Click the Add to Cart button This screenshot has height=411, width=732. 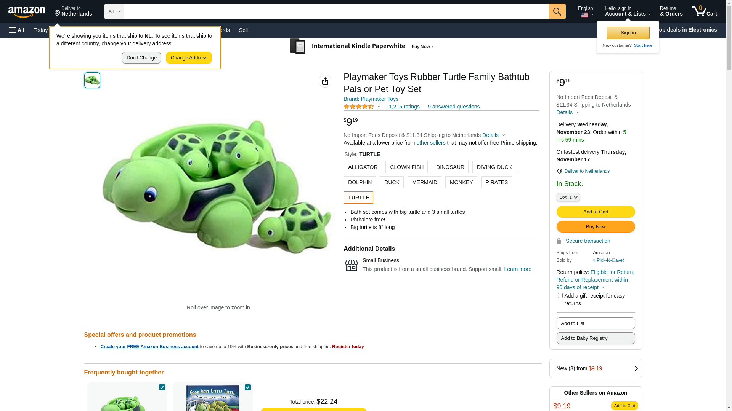point(596,212)
